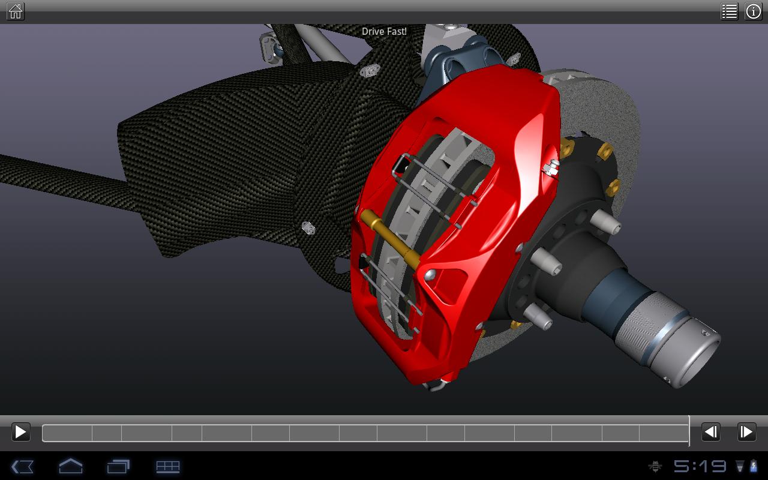Click the first segment of the animation timeline
This screenshot has width=768, height=480.
coord(67,433)
